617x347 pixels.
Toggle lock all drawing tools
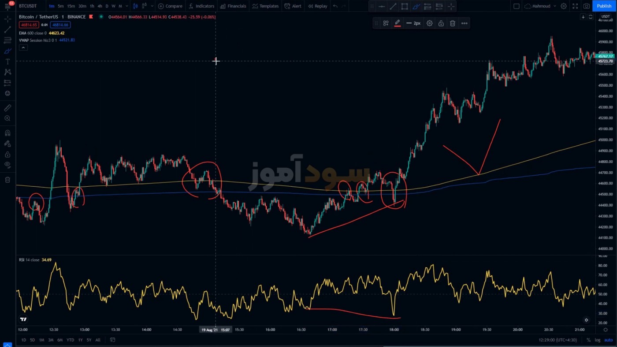point(7,155)
